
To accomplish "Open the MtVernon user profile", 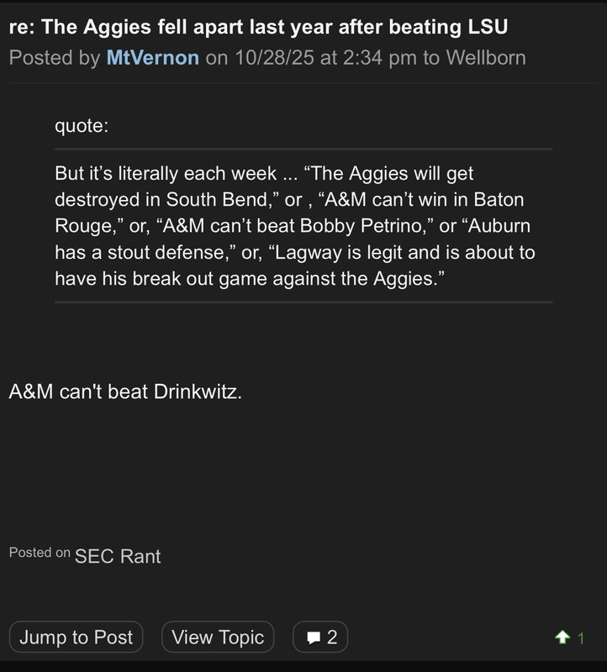I will pos(152,58).
